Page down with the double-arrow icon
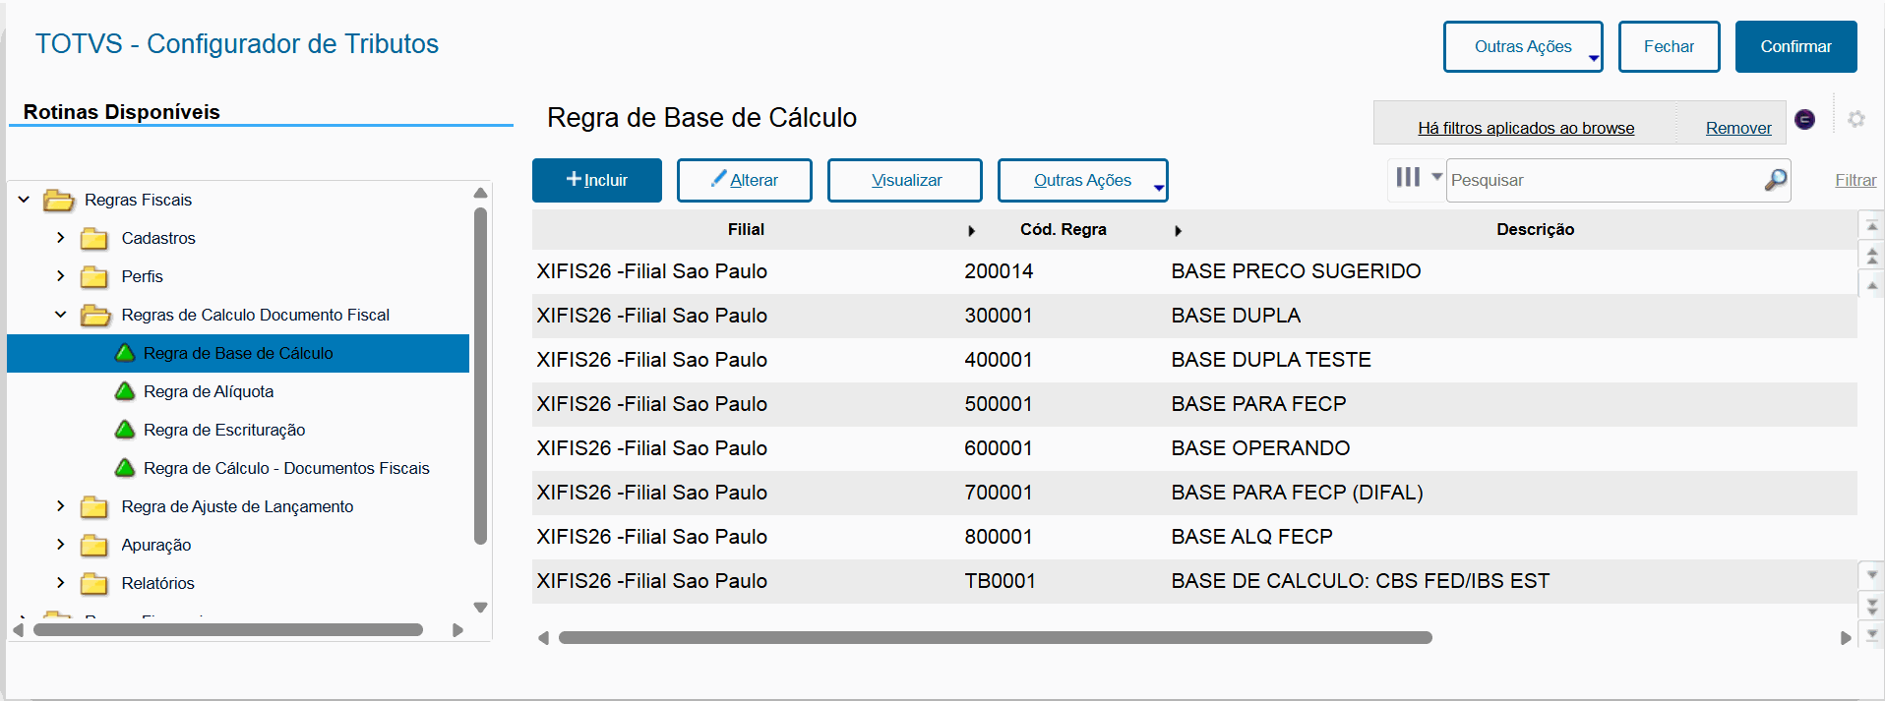The image size is (1885, 701). [1872, 606]
